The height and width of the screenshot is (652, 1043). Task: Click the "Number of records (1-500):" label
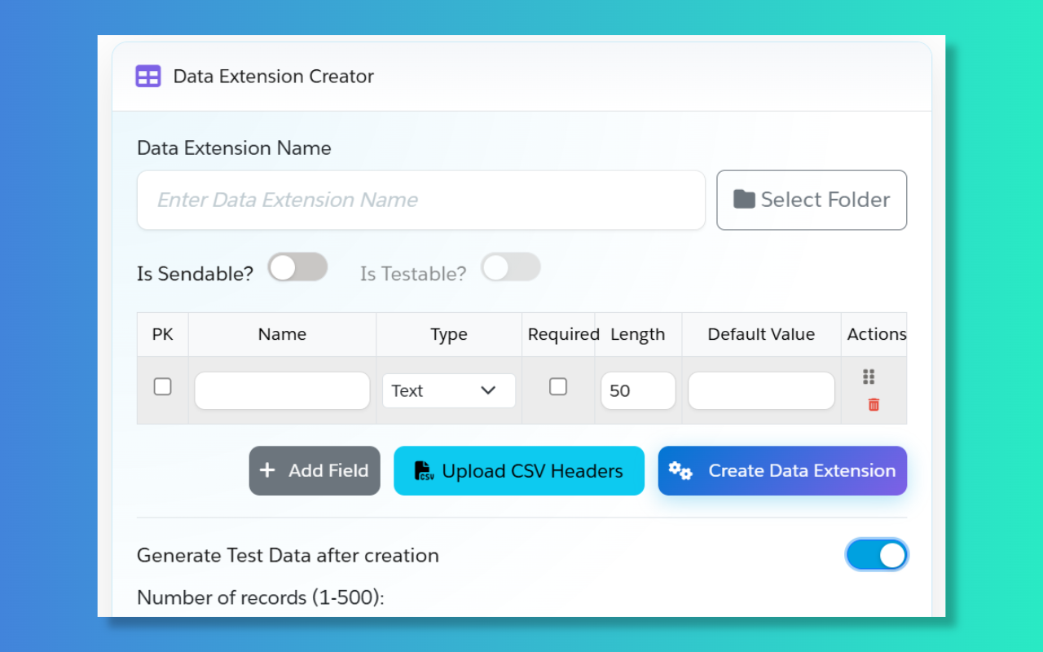pos(261,597)
